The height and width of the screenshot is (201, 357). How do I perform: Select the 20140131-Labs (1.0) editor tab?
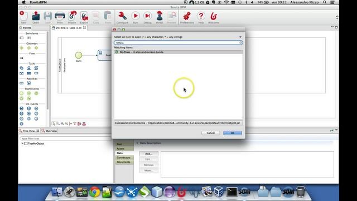[x=69, y=28]
